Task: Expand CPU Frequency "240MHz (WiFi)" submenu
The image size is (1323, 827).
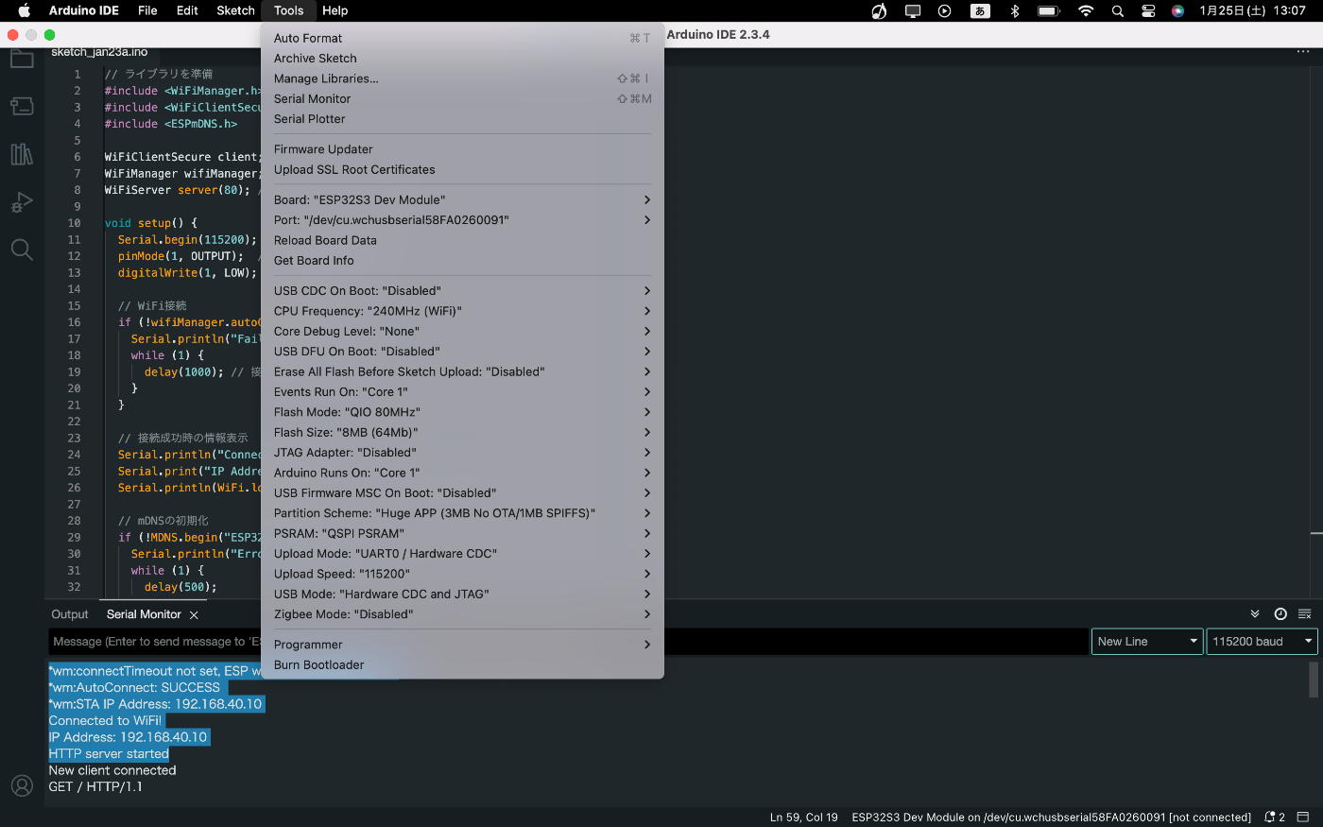Action: point(462,311)
